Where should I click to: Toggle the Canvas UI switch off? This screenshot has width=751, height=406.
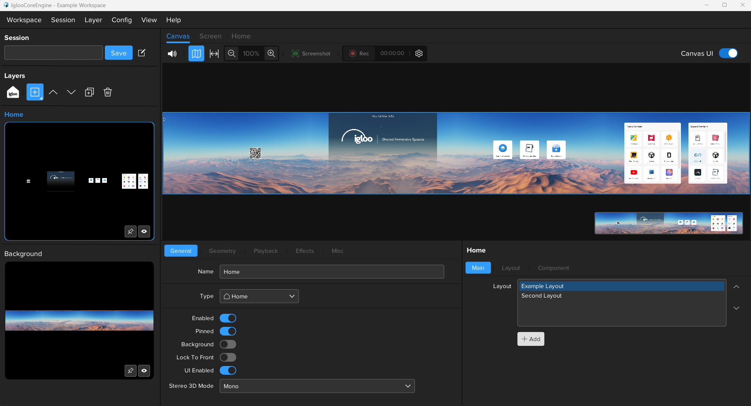point(728,53)
